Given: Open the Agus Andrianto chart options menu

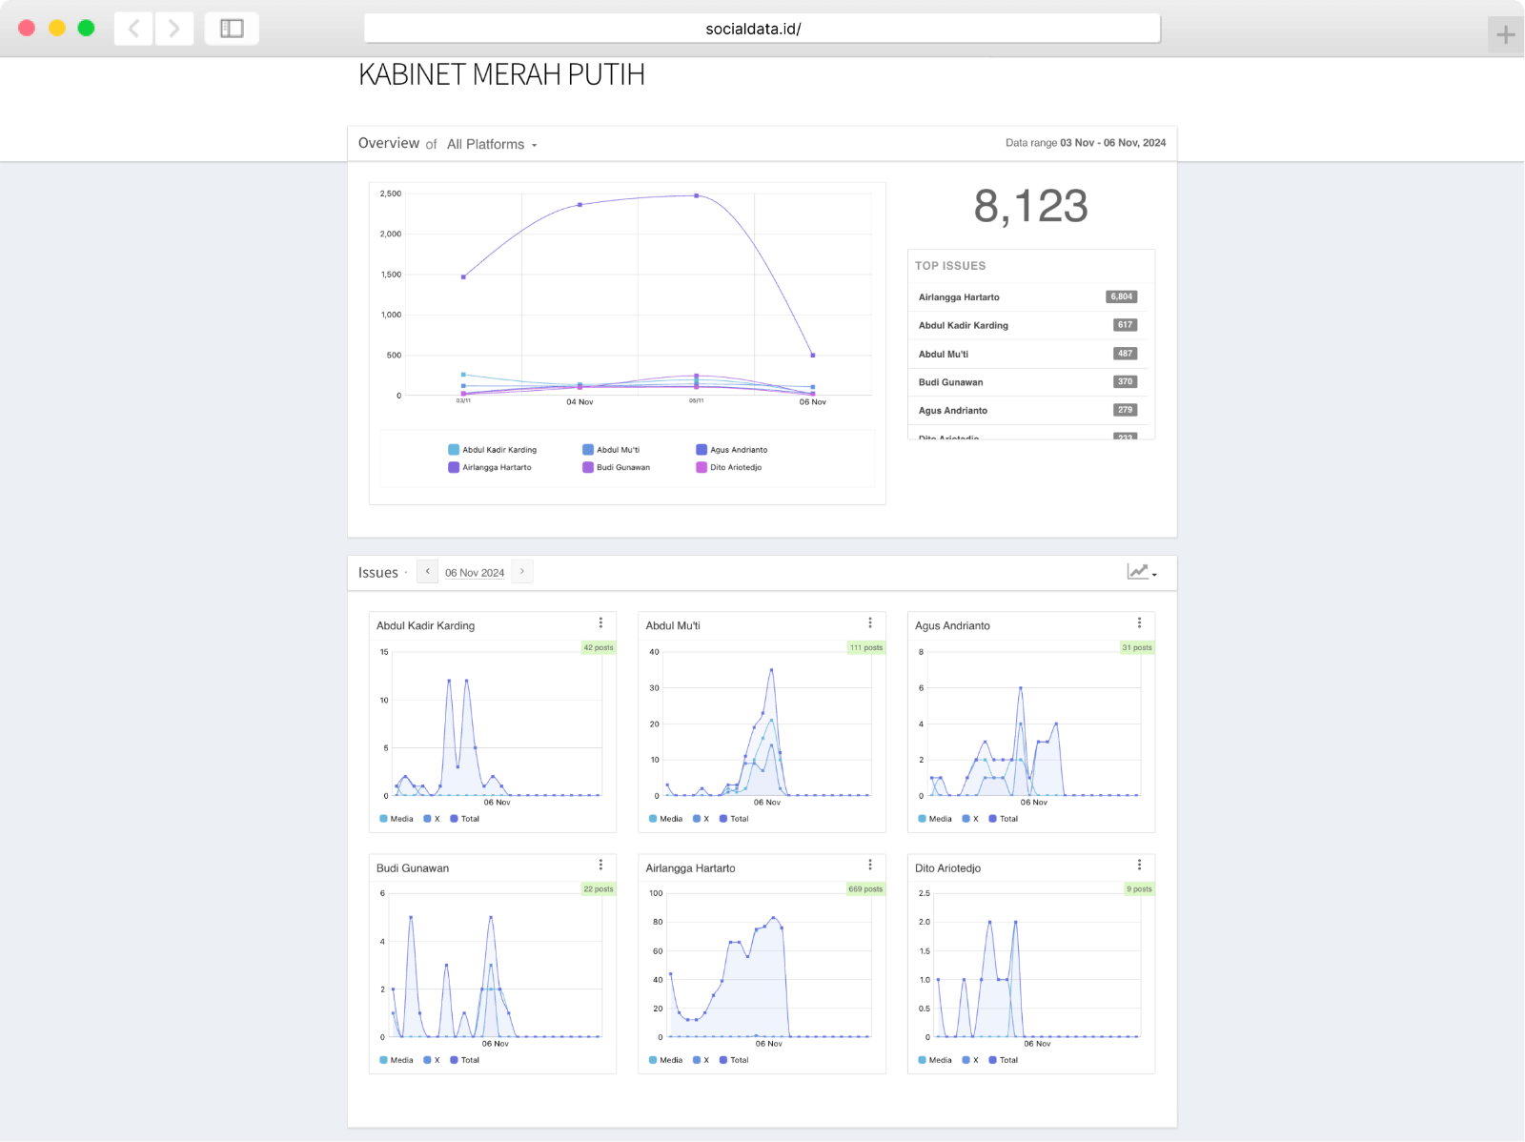Looking at the screenshot, I should click(x=1139, y=622).
